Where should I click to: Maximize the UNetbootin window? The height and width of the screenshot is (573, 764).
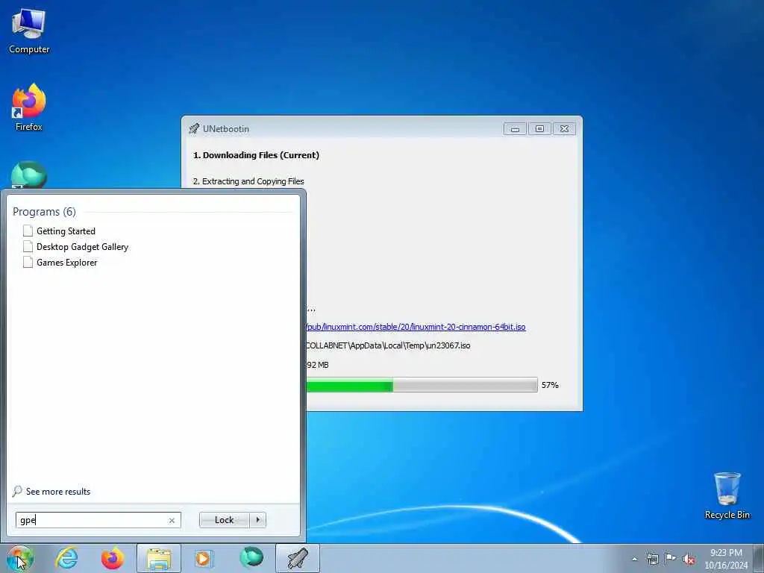[539, 128]
